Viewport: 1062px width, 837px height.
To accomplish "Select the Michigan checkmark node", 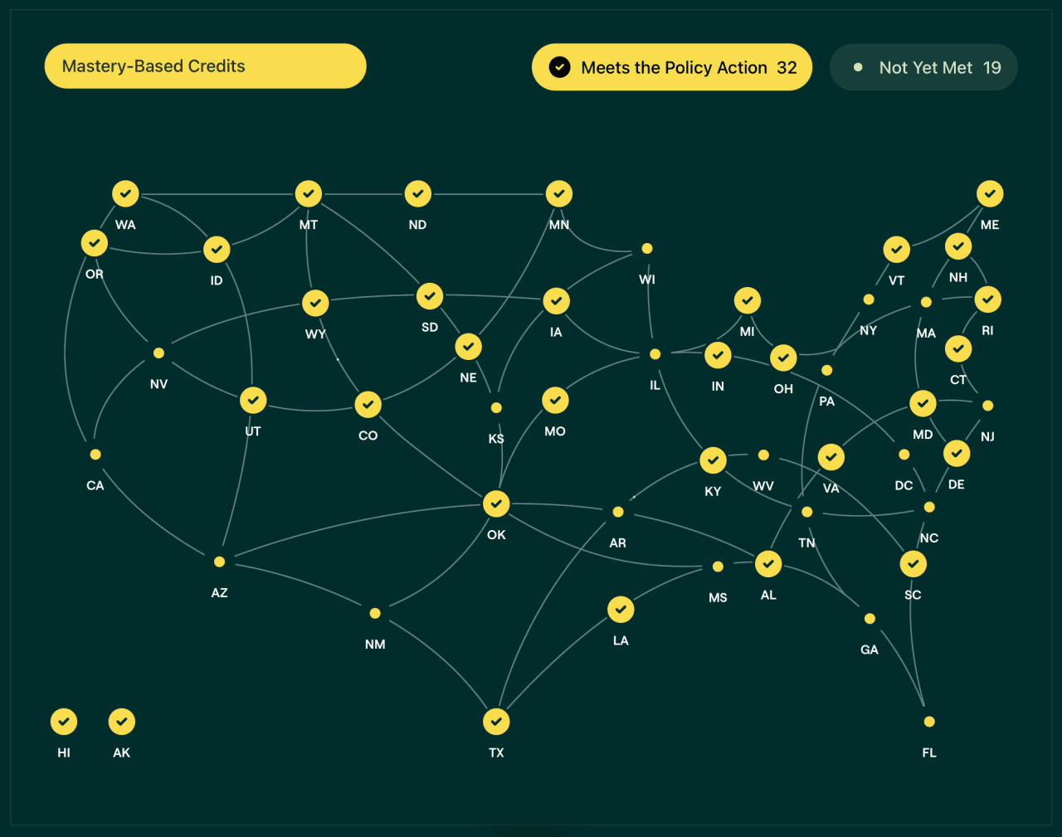I will point(748,301).
